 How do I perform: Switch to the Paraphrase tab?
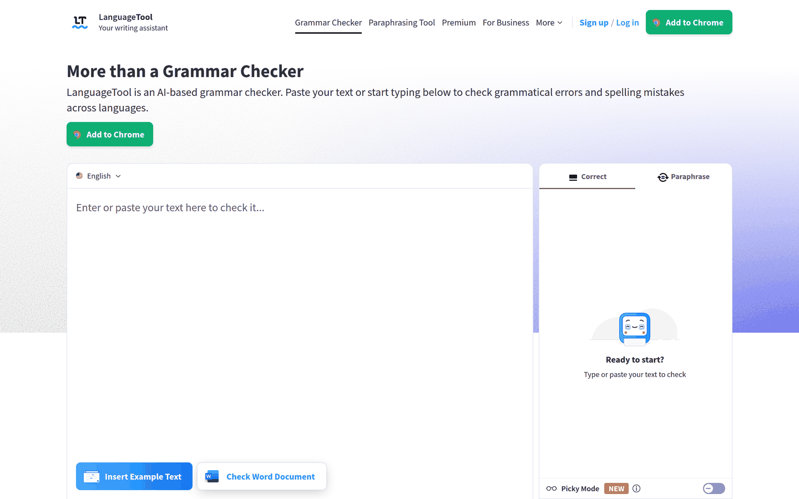pyautogui.click(x=684, y=177)
